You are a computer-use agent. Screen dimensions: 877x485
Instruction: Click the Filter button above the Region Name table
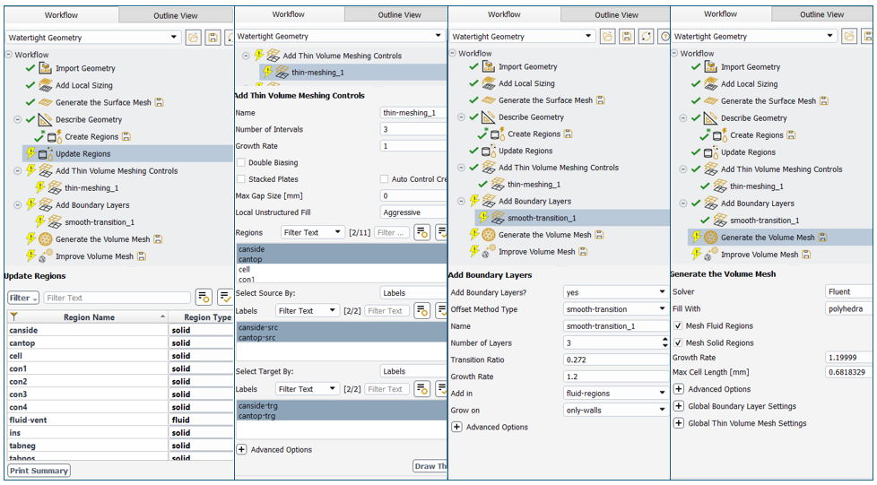click(23, 298)
